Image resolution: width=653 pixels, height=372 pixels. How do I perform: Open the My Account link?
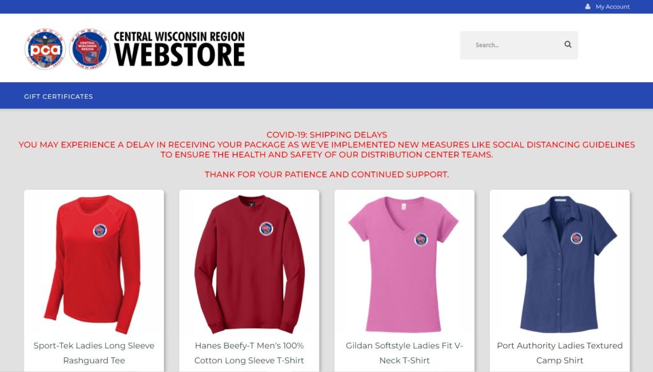pos(612,6)
